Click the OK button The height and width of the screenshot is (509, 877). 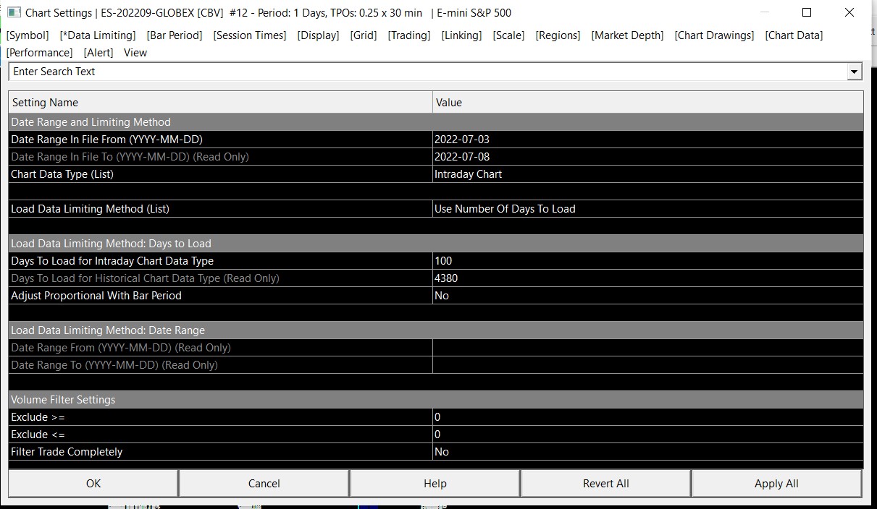pos(93,484)
